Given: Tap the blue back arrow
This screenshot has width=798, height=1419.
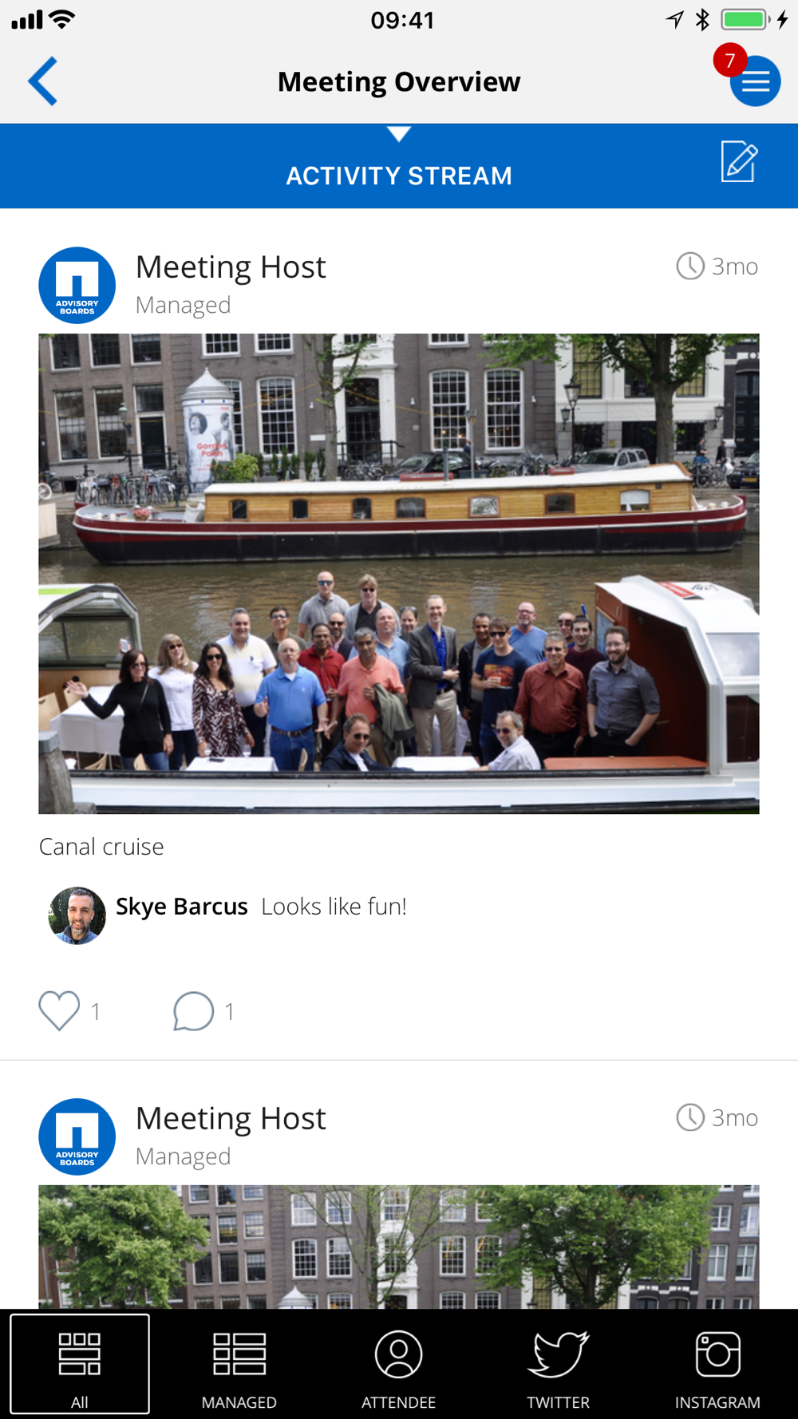Looking at the screenshot, I should click(43, 81).
